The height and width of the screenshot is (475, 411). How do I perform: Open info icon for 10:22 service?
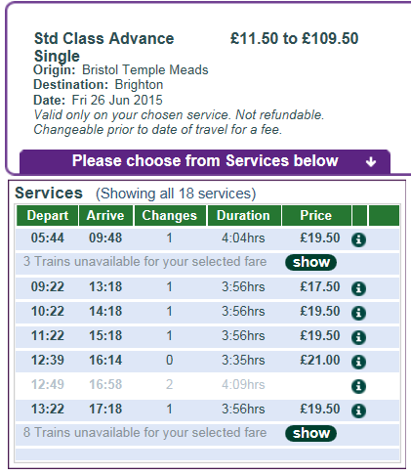coord(358,313)
